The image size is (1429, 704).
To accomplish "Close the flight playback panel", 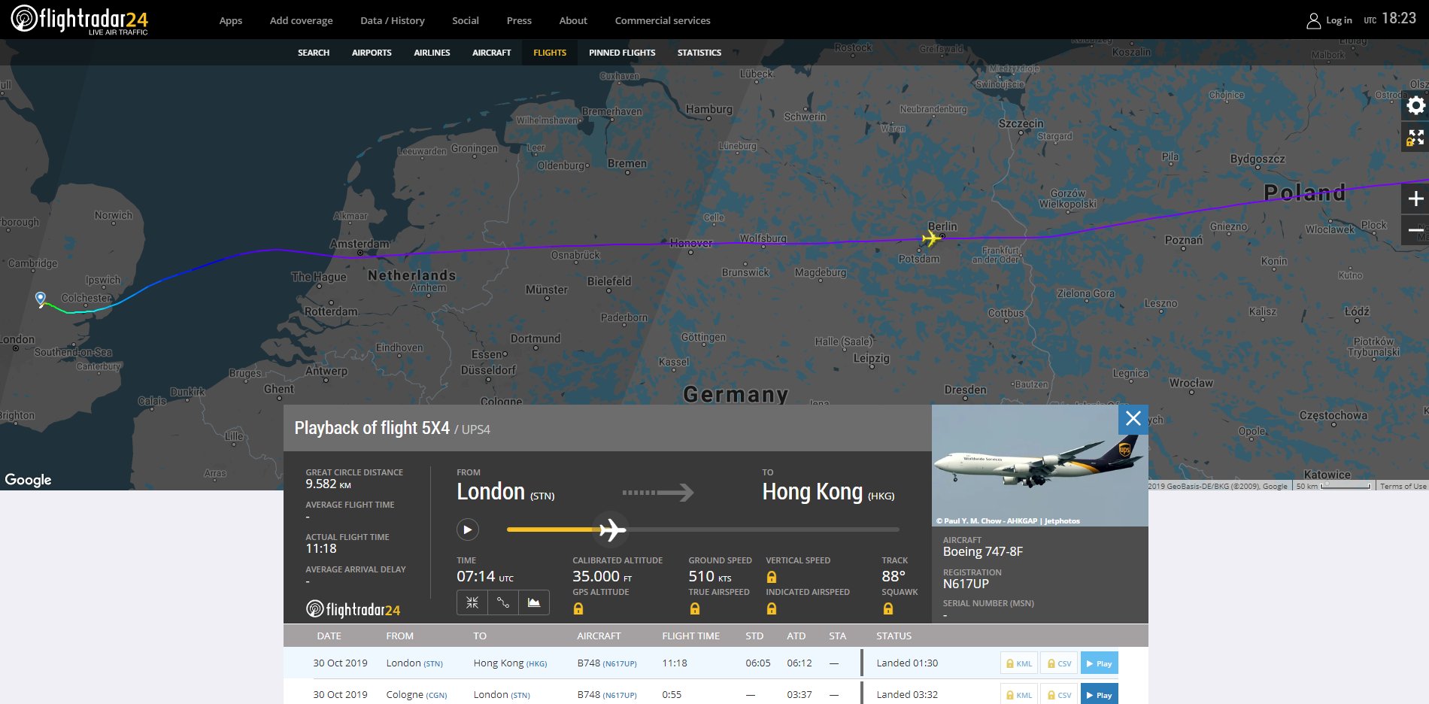I will 1133,419.
